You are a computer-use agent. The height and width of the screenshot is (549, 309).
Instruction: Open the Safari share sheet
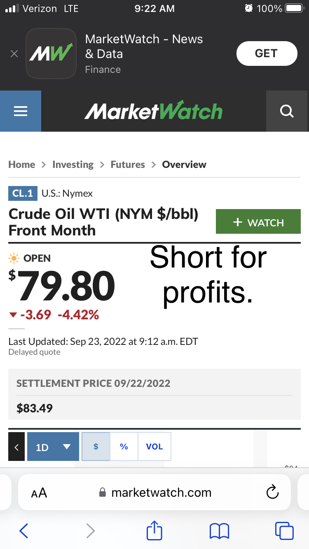pyautogui.click(x=154, y=530)
